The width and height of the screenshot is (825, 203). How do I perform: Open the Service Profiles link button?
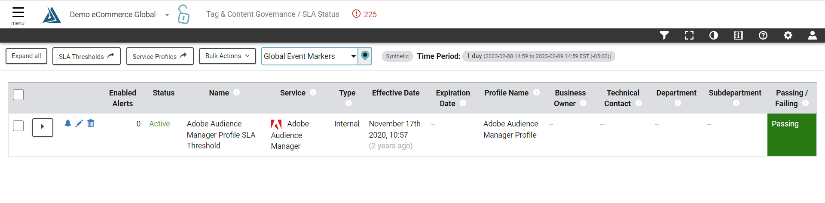coord(160,56)
